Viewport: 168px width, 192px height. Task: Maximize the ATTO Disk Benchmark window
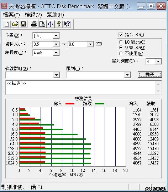click(x=151, y=6)
